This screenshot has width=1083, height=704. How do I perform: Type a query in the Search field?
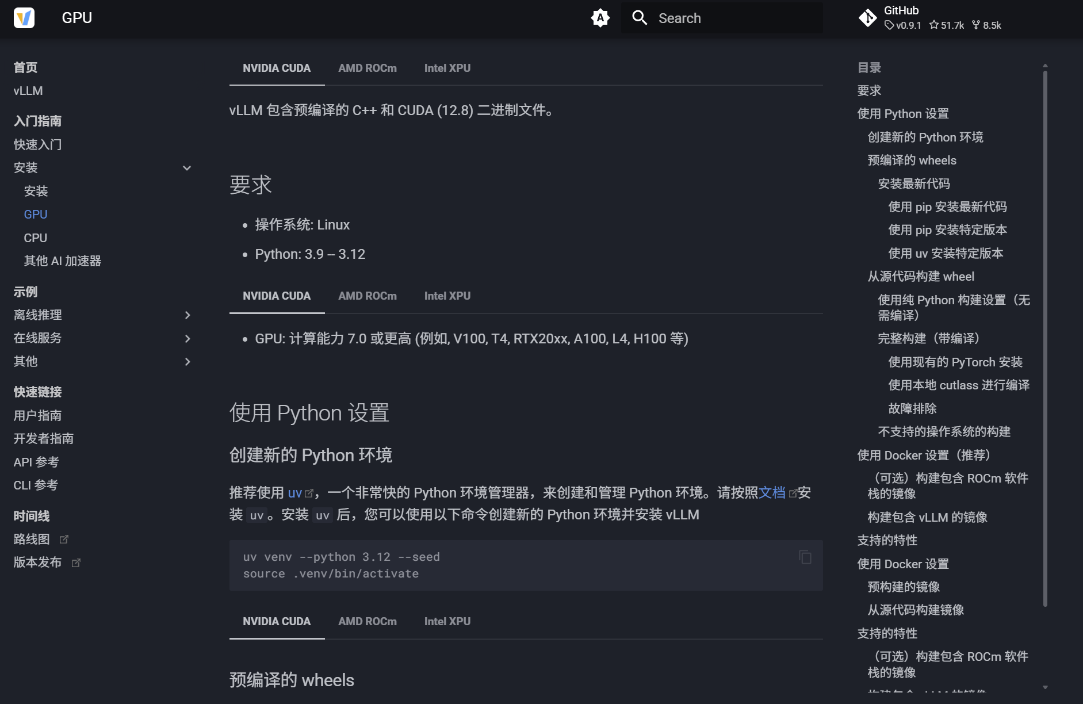click(x=719, y=18)
